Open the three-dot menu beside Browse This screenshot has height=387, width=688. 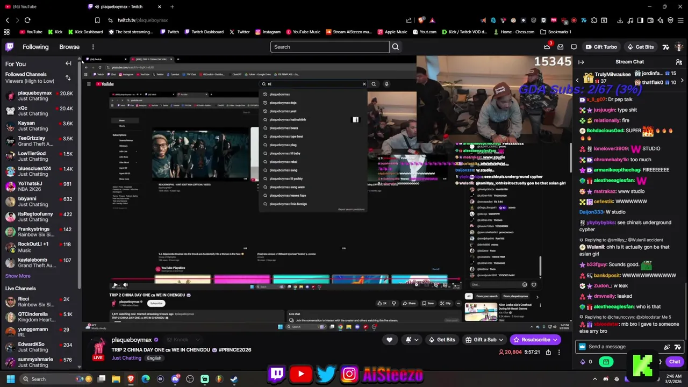coord(93,47)
